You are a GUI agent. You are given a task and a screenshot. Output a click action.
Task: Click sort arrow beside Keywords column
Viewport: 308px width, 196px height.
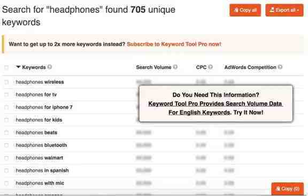coord(18,67)
